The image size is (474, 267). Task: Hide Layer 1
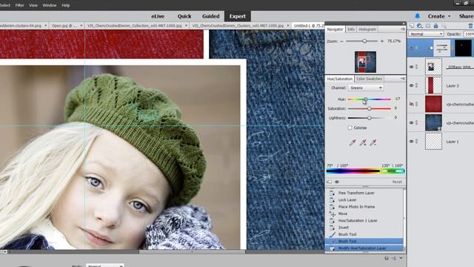point(412,142)
